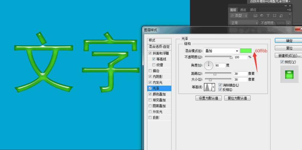302x150 pixels.
Task: Filter layers by pixel layer icon
Action: tap(255, 16)
